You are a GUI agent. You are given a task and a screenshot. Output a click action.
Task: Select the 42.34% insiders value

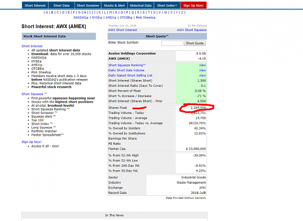(200, 128)
